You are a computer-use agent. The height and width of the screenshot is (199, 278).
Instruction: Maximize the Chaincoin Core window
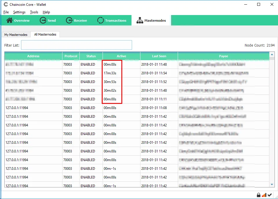point(259,4)
